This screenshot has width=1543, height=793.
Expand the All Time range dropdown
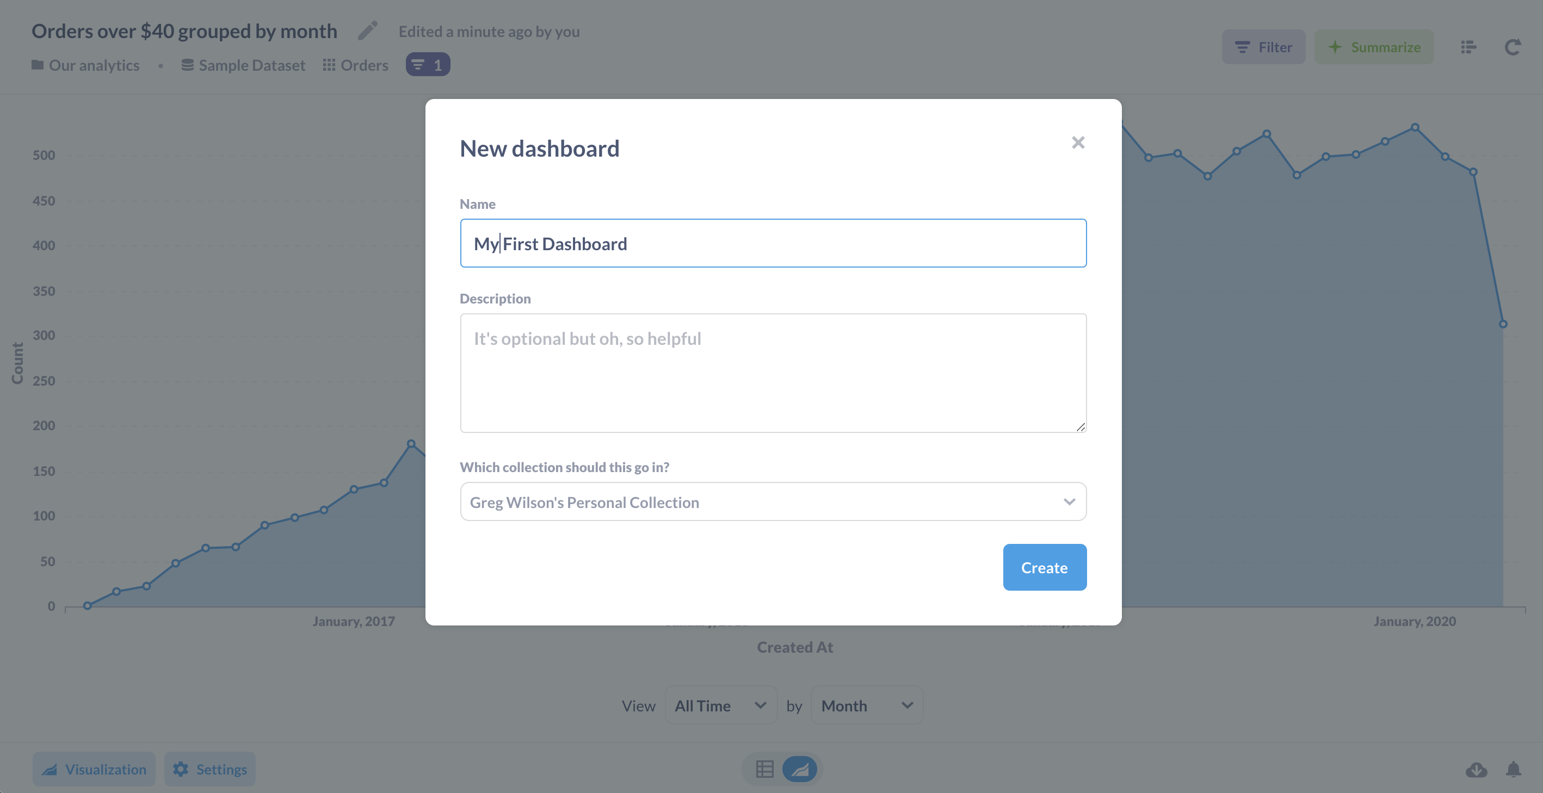pos(720,705)
